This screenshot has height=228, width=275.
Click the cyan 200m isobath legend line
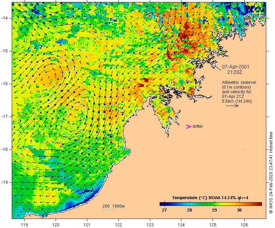108,209
